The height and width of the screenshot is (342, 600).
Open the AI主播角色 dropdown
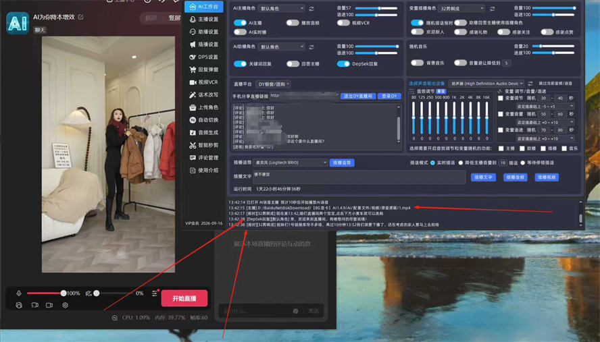pyautogui.click(x=281, y=8)
